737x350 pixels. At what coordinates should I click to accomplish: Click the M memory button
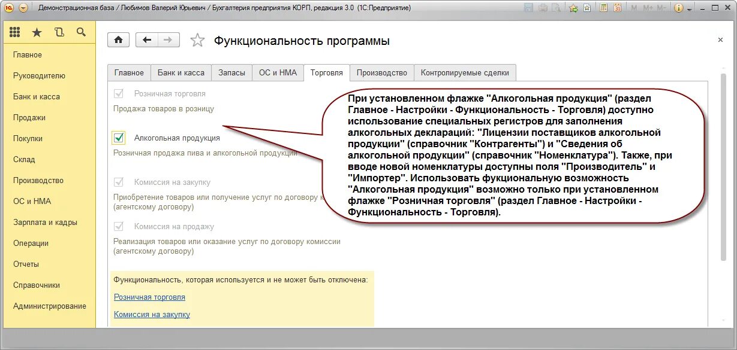click(x=634, y=8)
